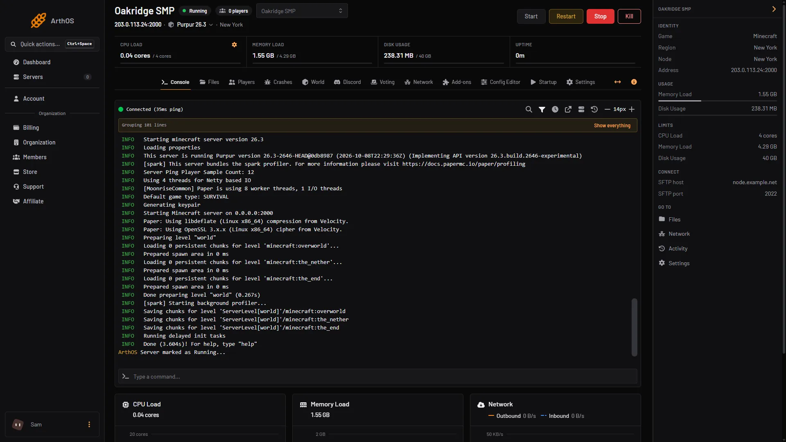Click the console filter funnel icon
Image resolution: width=786 pixels, height=442 pixels.
pyautogui.click(x=542, y=109)
